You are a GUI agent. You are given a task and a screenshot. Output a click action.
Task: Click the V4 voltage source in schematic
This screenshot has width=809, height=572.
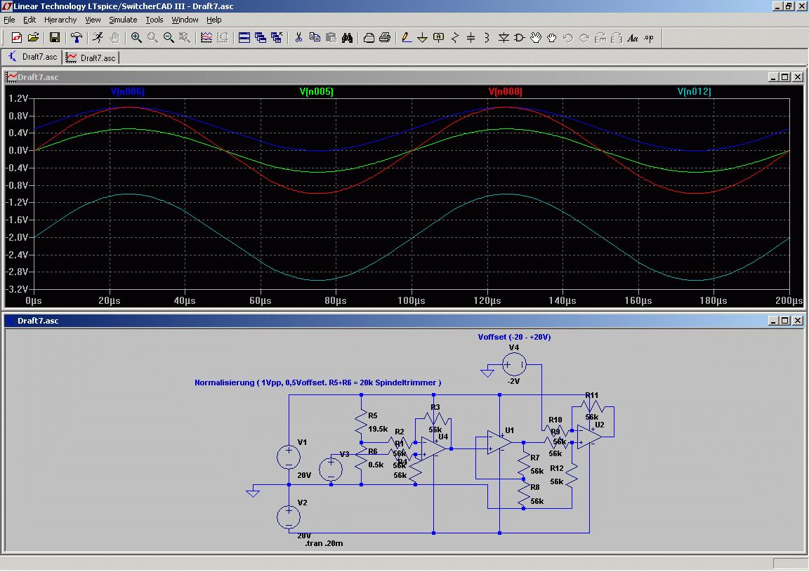pyautogui.click(x=513, y=364)
